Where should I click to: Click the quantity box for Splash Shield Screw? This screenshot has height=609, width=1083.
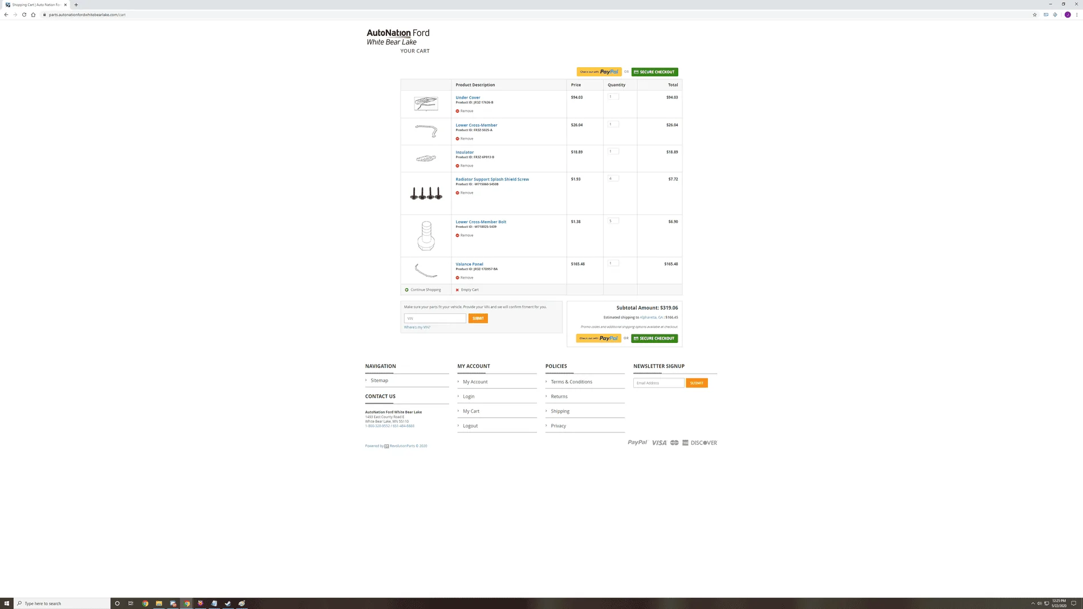[x=613, y=178]
